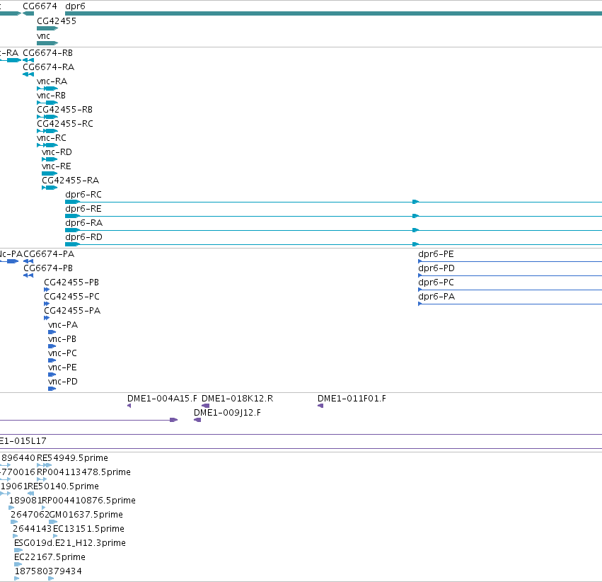Click the vnc-PD protein label

[62, 382]
